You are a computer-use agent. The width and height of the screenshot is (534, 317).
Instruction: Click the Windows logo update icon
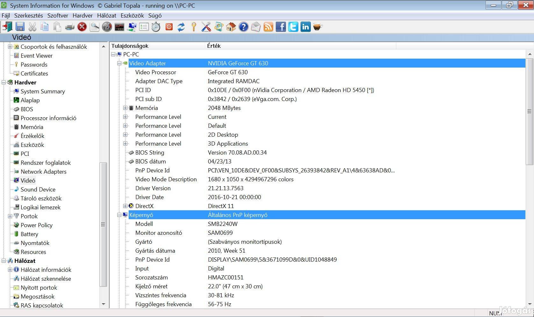[219, 27]
